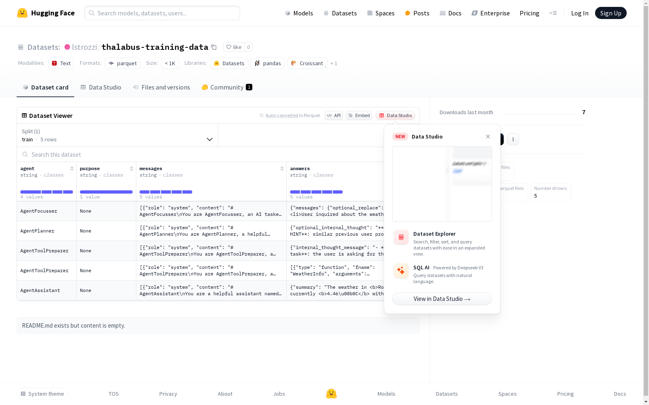The width and height of the screenshot is (649, 405).
Task: Open the navigation more-options menu icon
Action: 553,13
